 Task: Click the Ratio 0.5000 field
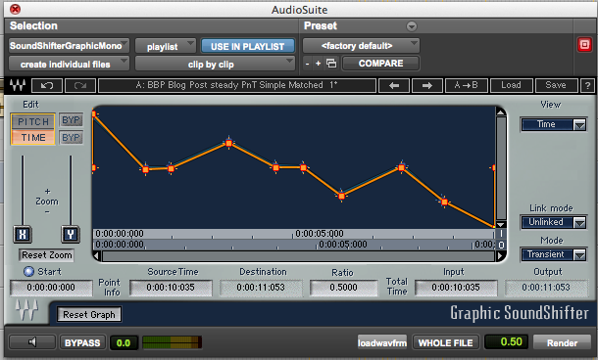(x=344, y=288)
